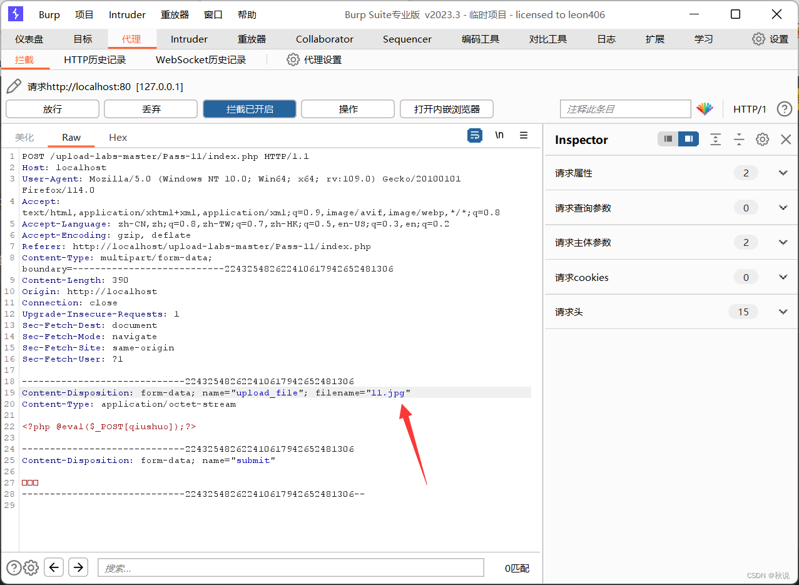Switch editor to 美化 view
Screen dimensions: 799x585
pos(24,137)
